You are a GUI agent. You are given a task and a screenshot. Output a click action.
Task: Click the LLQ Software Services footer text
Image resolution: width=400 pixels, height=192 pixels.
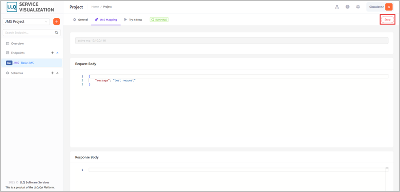pyautogui.click(x=34, y=182)
